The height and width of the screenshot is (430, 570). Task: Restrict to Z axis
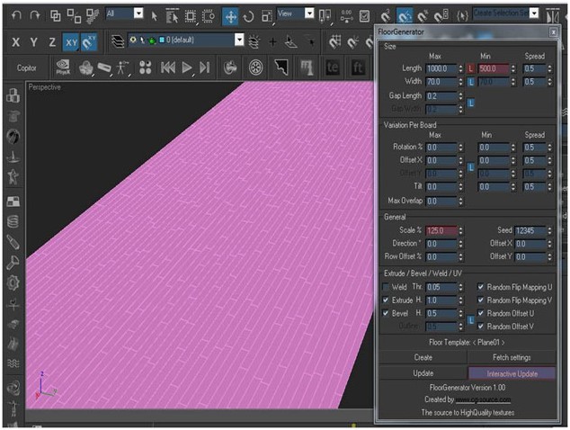(x=52, y=42)
